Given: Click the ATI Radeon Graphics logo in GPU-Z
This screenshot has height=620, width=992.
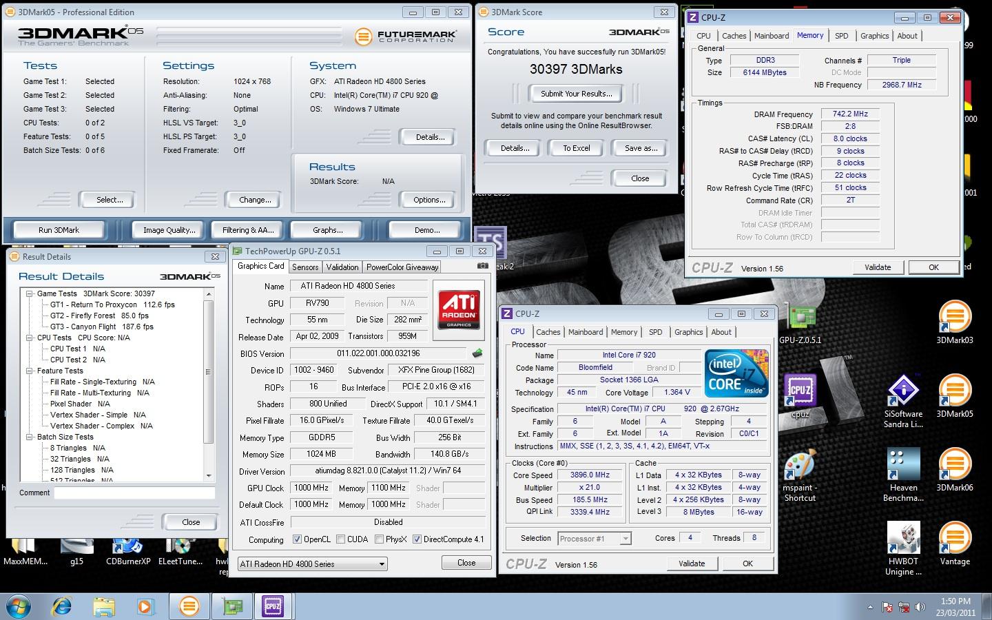Looking at the screenshot, I should tap(459, 309).
